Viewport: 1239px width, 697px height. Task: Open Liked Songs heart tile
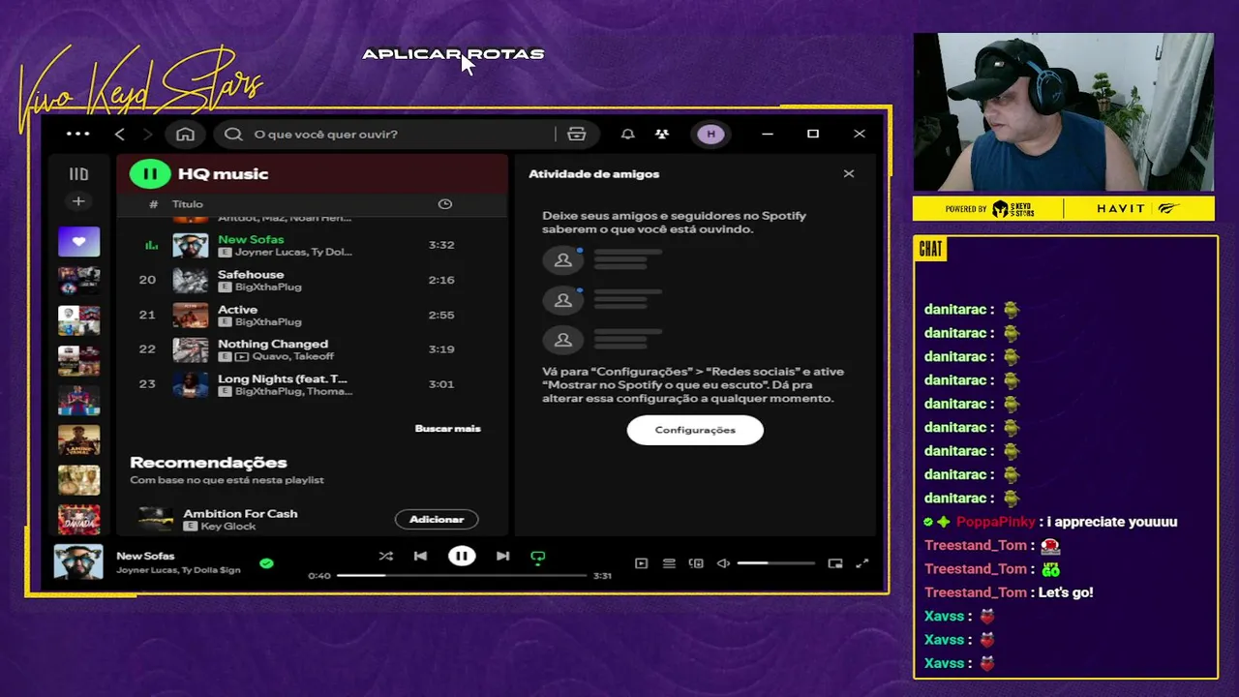[78, 242]
